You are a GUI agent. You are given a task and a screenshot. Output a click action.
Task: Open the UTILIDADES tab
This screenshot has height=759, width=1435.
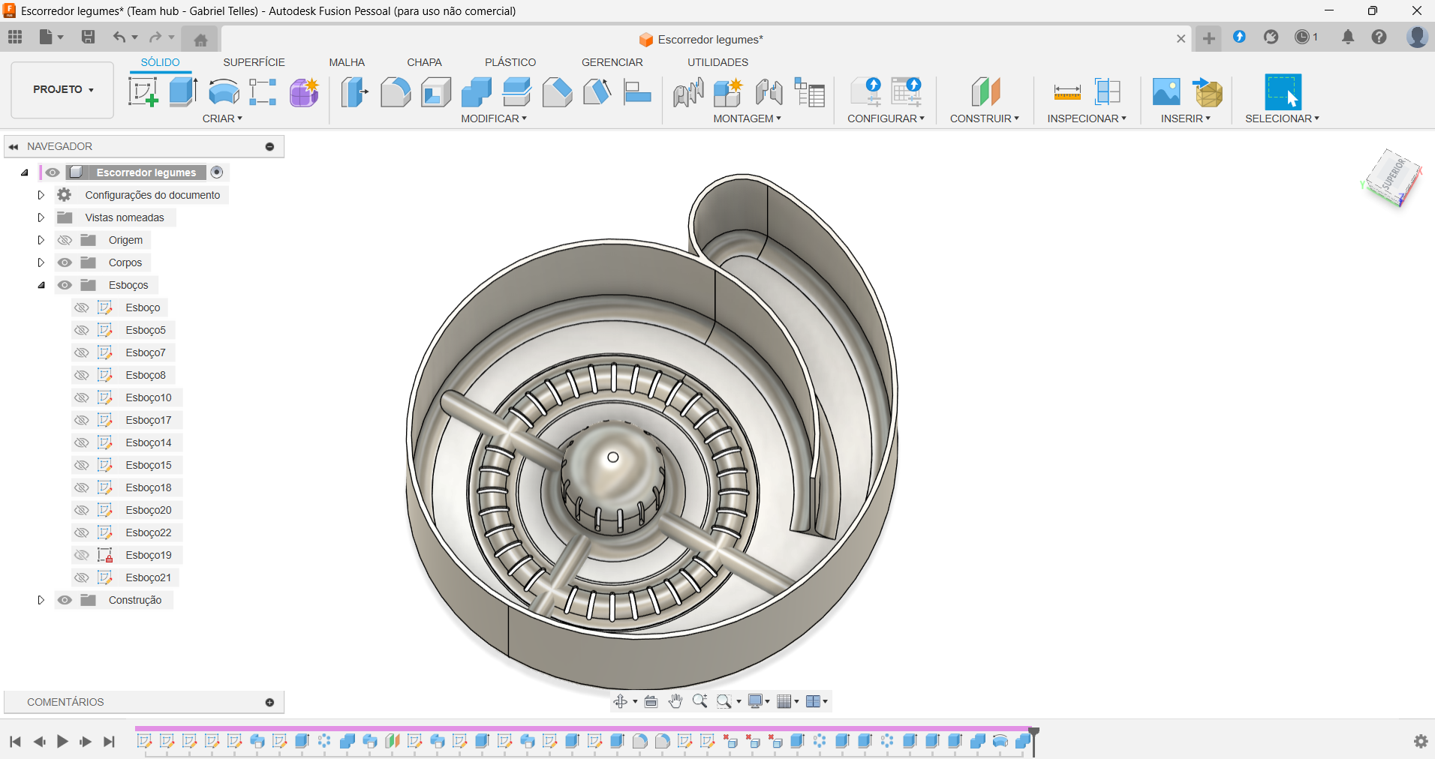coord(717,62)
